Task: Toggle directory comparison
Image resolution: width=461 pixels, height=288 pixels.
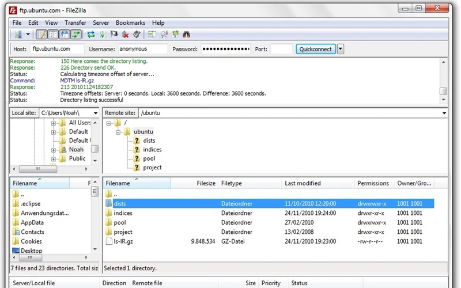Action: pyautogui.click(x=164, y=35)
